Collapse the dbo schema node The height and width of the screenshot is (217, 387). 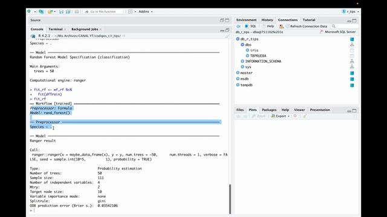pyautogui.click(x=242, y=45)
